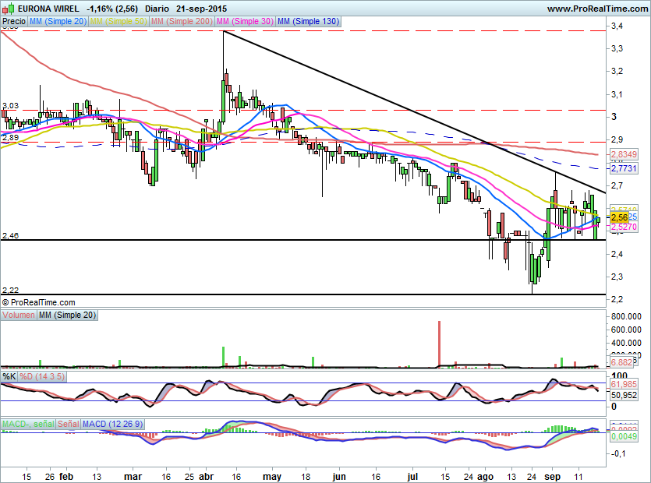Click the sep label on date axis
Screen dimensions: 651x483
[552, 477]
